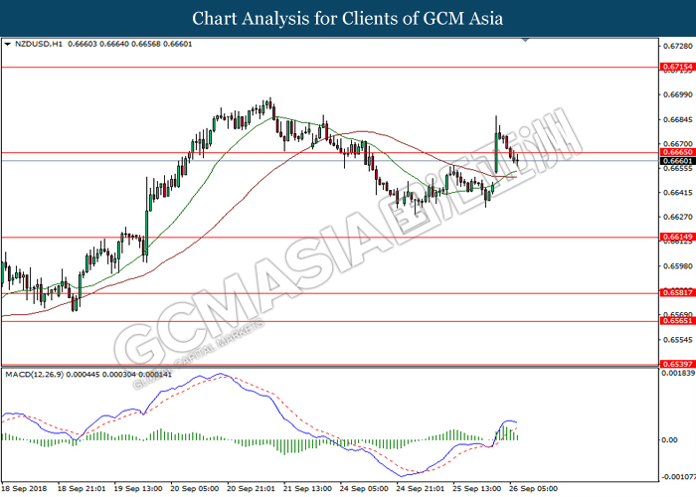Select the 0.65397 bottom price label
696x497 pixels.
pyautogui.click(x=674, y=365)
